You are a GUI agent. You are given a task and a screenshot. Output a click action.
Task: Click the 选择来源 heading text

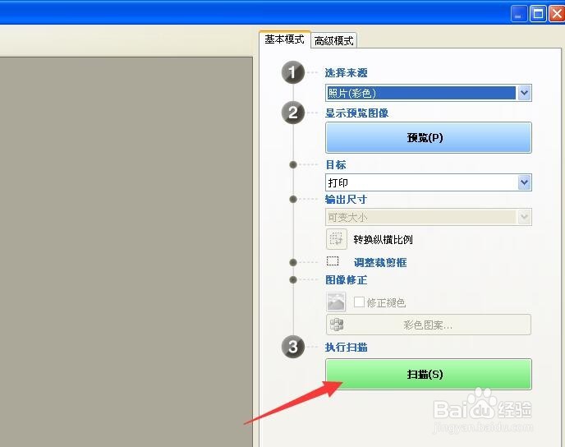click(x=346, y=73)
